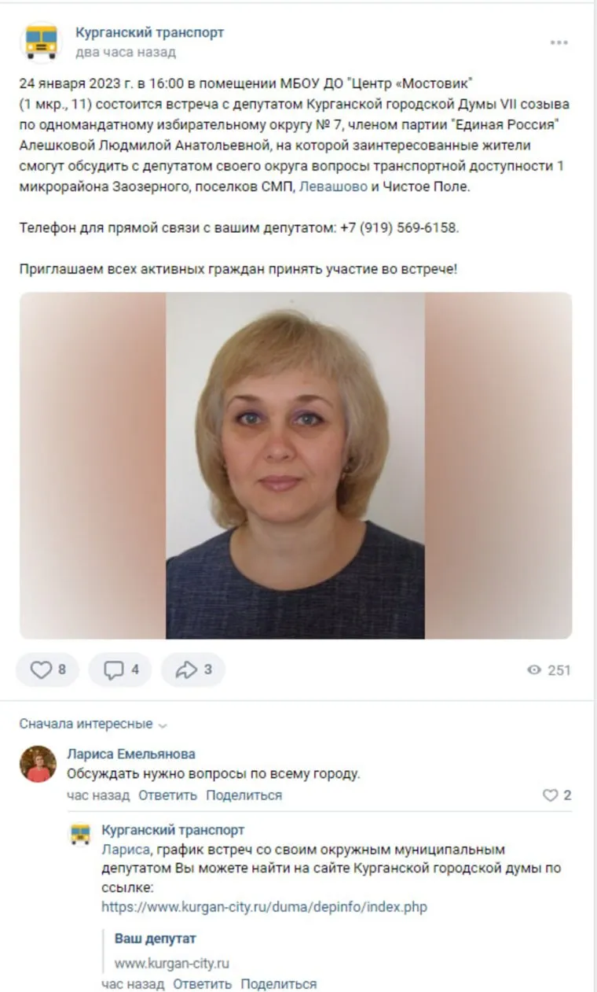Open Лариса Емельянова's profile avatar
Image resolution: width=597 pixels, height=992 pixels.
(38, 764)
